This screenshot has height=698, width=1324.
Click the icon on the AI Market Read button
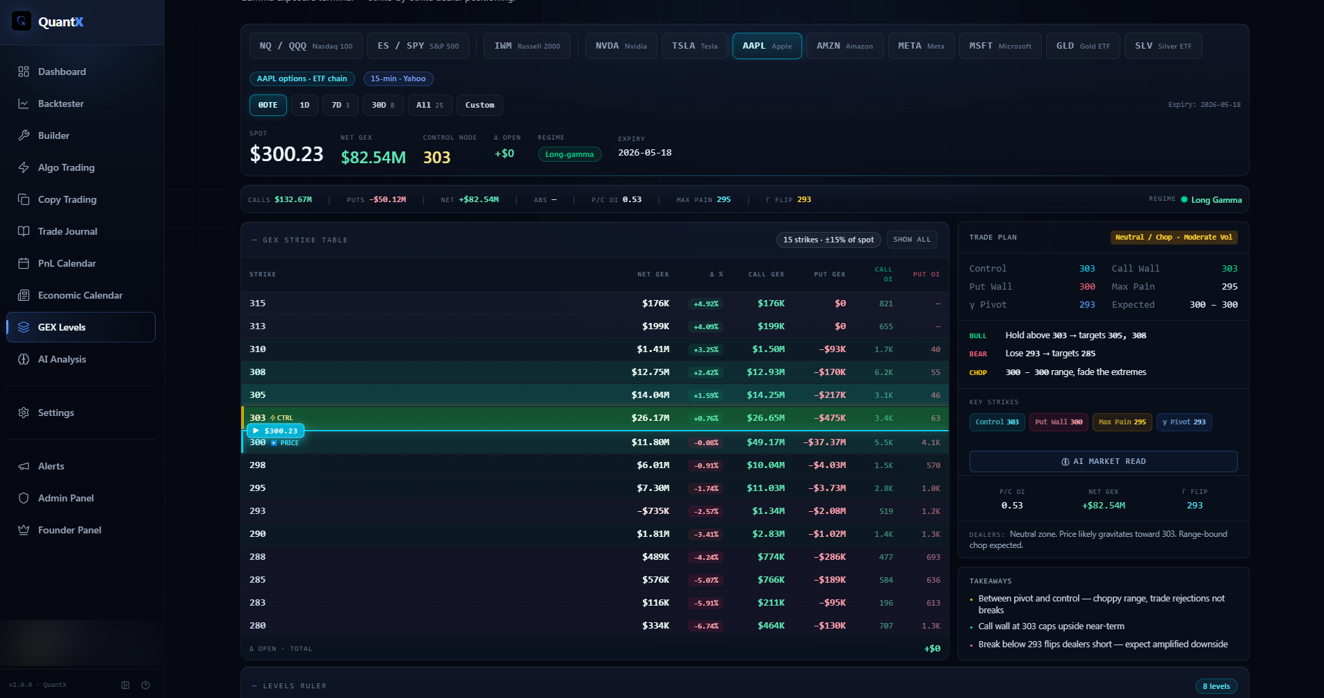click(x=1065, y=462)
